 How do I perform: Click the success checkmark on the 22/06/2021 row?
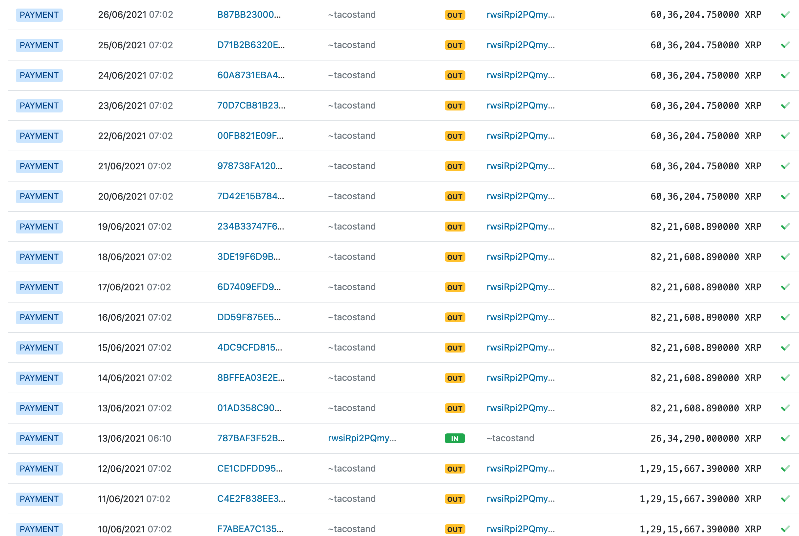click(785, 136)
